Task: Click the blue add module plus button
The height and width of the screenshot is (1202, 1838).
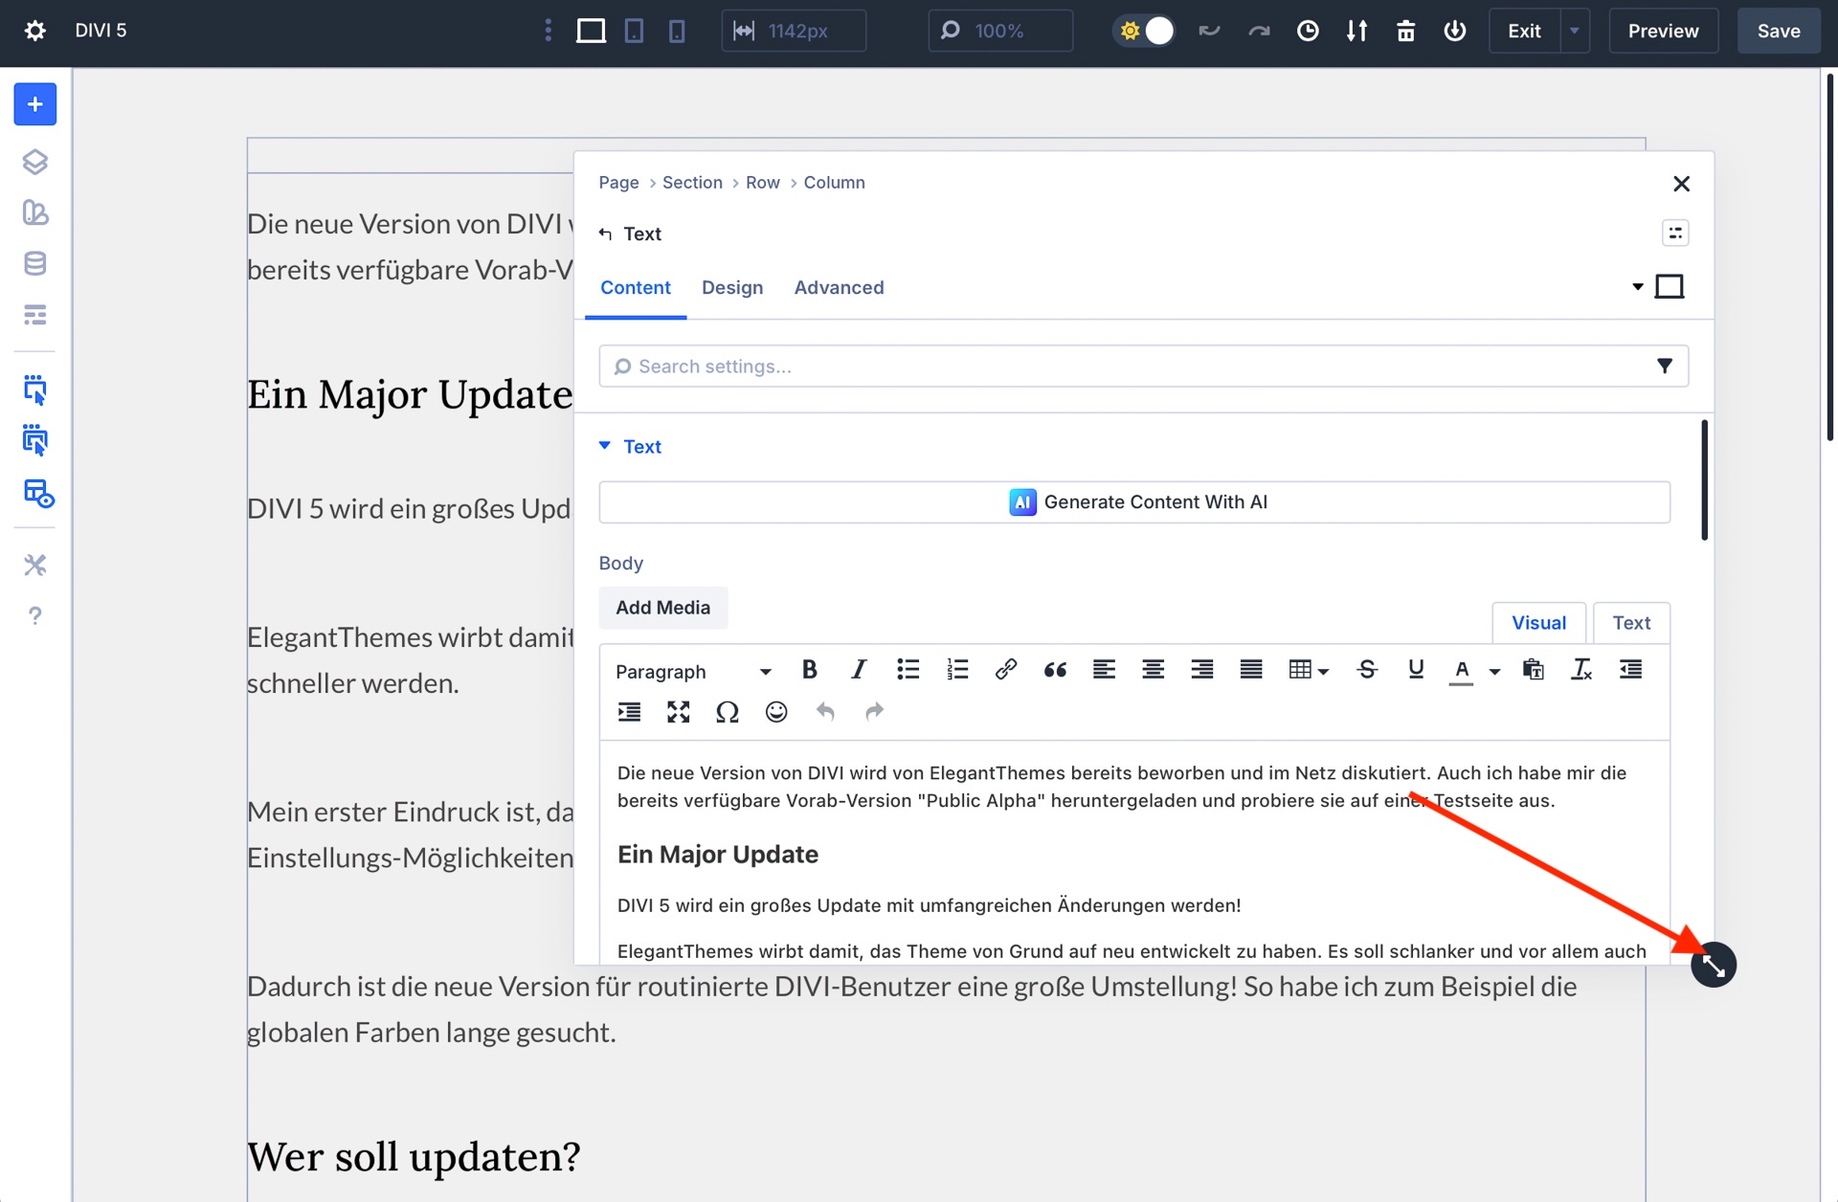Action: (x=34, y=104)
